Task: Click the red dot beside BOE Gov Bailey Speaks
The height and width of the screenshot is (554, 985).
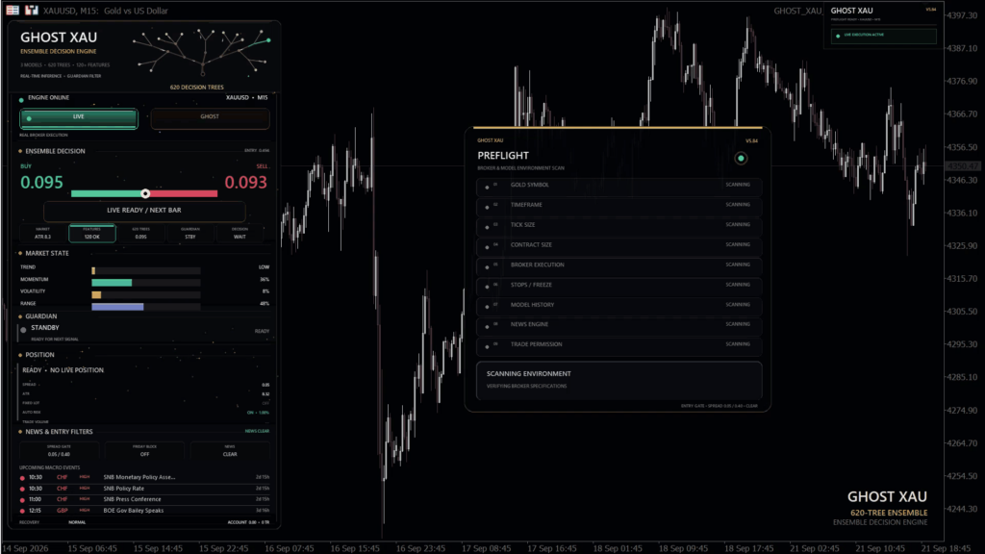Action: point(23,512)
